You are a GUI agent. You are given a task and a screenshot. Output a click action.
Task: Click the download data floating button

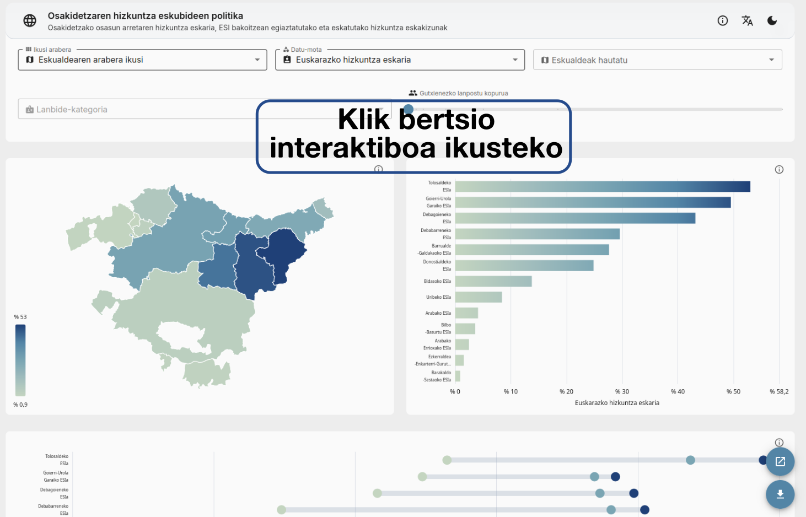[780, 494]
